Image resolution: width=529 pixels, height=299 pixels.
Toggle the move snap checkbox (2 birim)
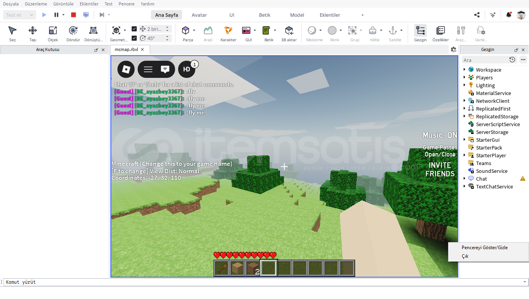tap(134, 29)
